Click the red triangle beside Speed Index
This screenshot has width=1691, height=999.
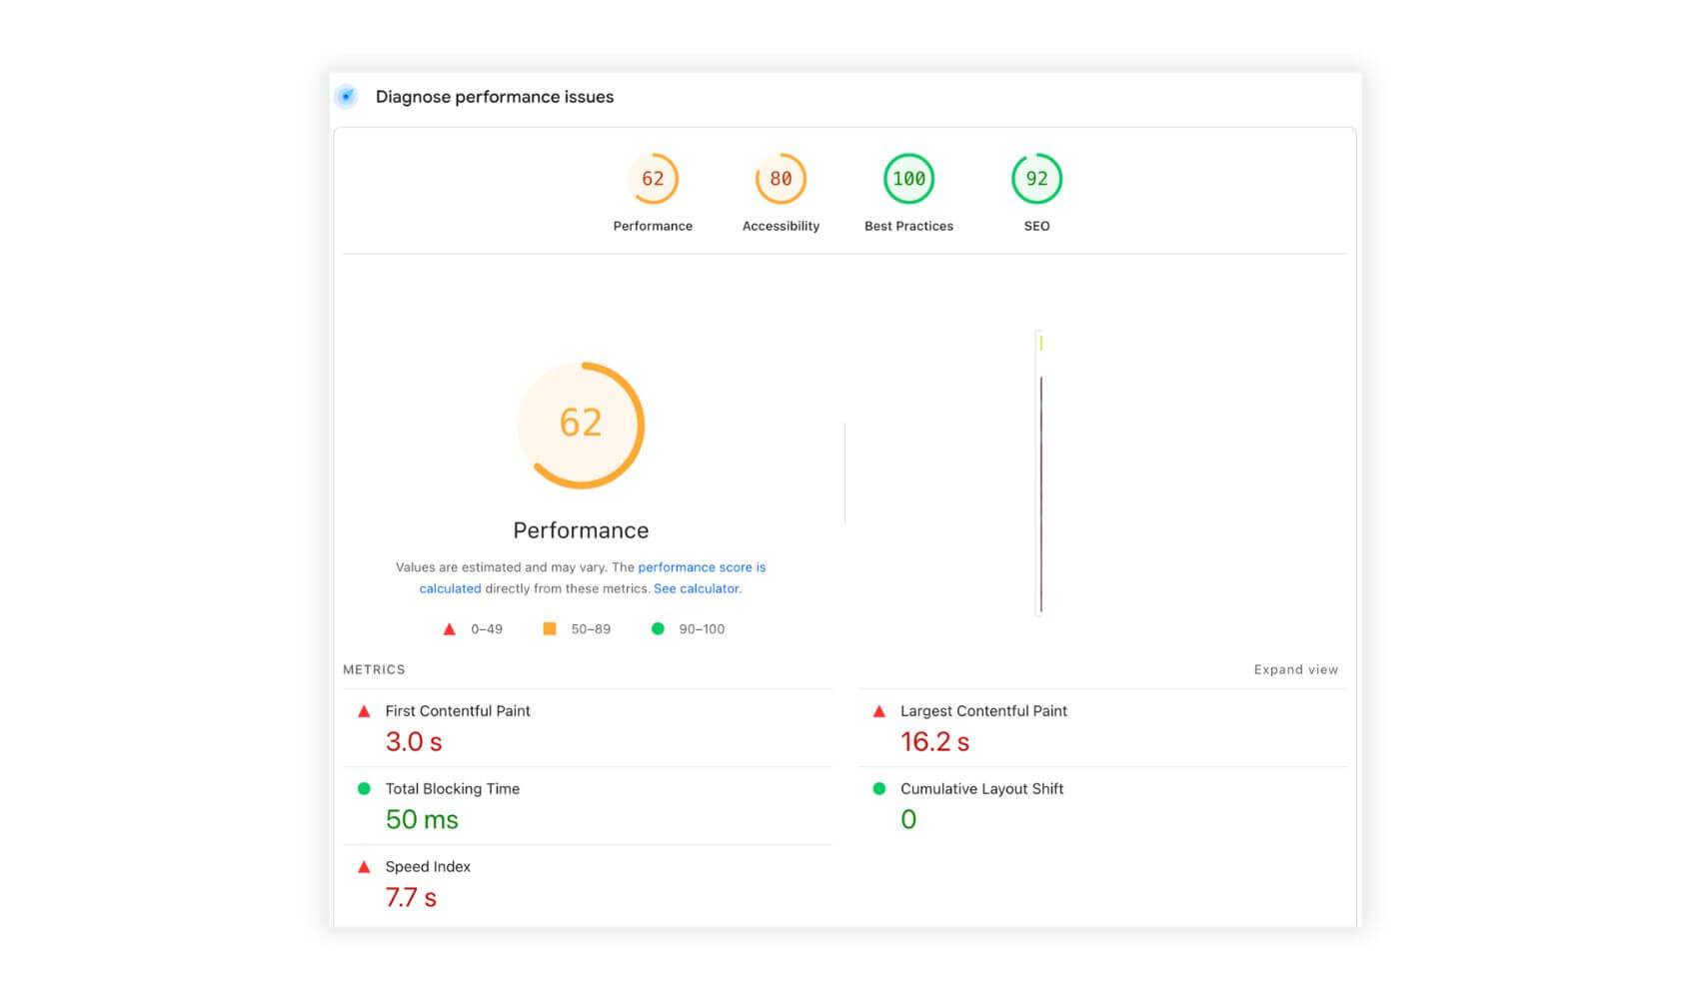click(364, 866)
